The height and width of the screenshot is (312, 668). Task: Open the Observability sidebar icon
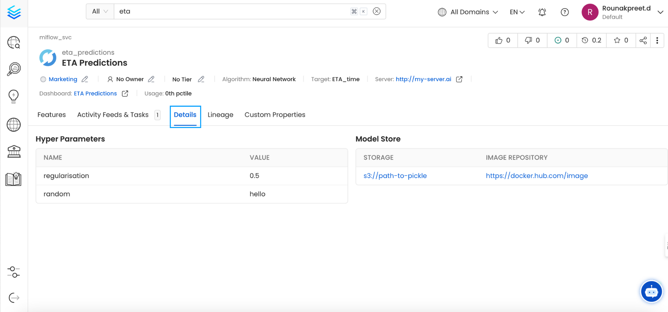pyautogui.click(x=14, y=69)
